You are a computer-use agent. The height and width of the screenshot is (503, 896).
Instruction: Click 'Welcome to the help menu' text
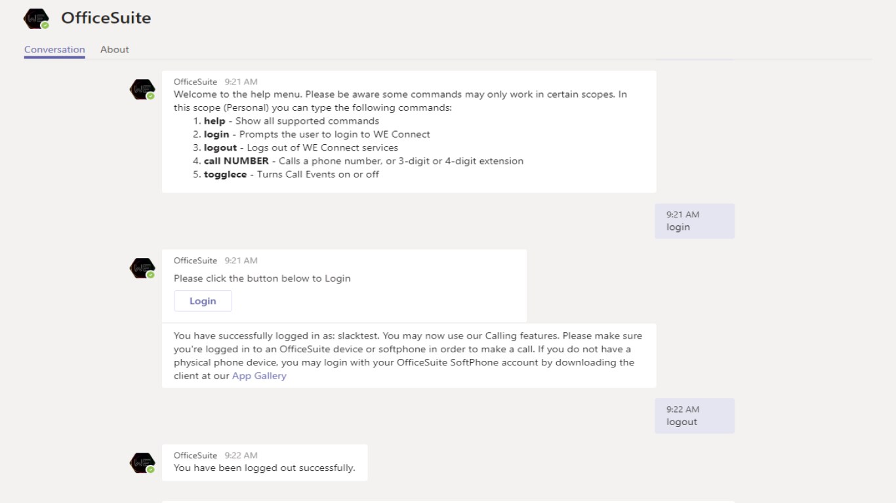(238, 94)
